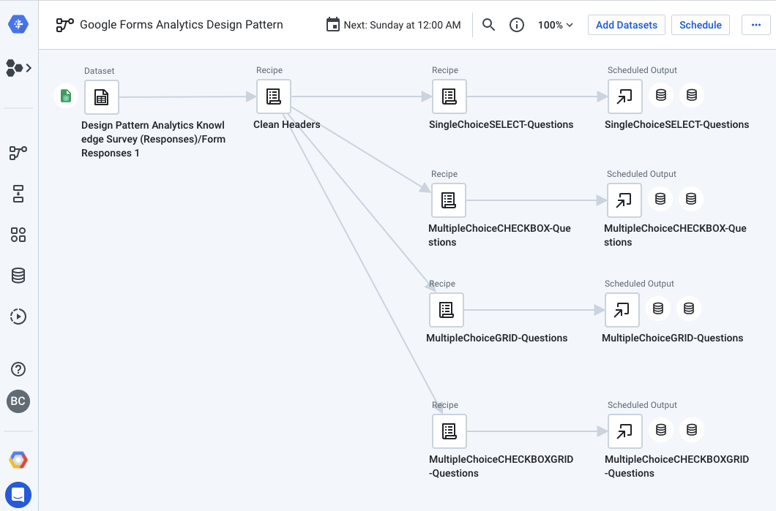776x511 pixels.
Task: Click the Help question mark icon
Action: [x=18, y=369]
